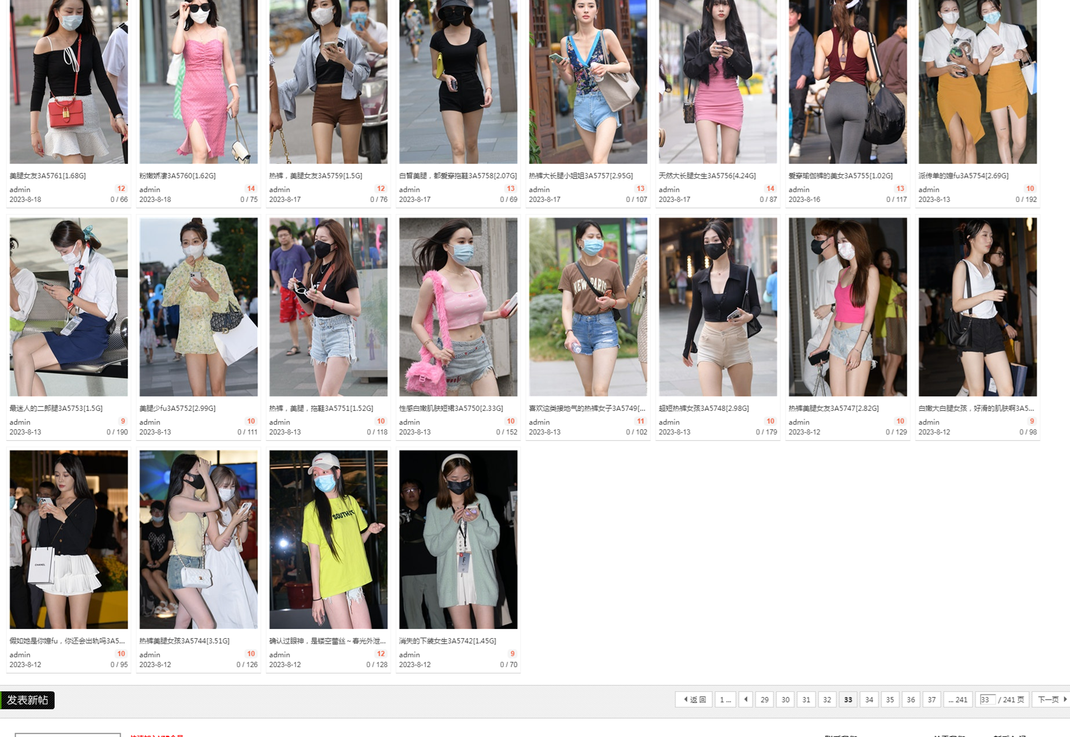This screenshot has width=1070, height=737.
Task: Open thread 美腿少fu3A5752[2.99G]
Action: 178,408
